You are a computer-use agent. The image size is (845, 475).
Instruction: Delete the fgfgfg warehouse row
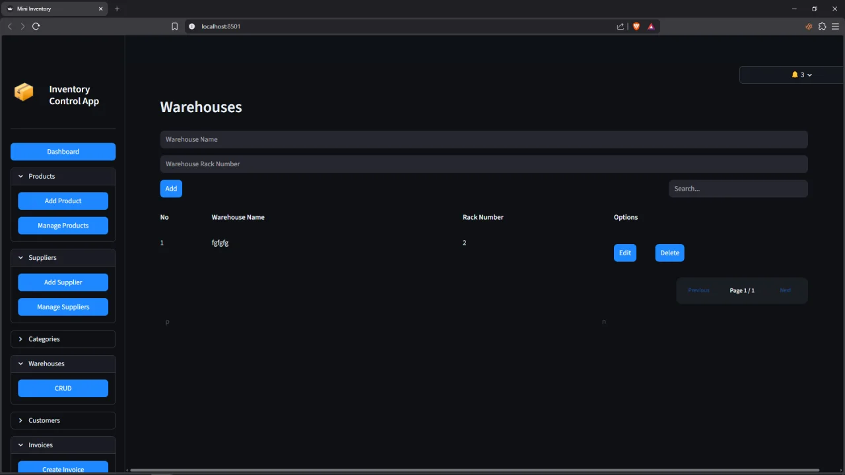pos(669,253)
